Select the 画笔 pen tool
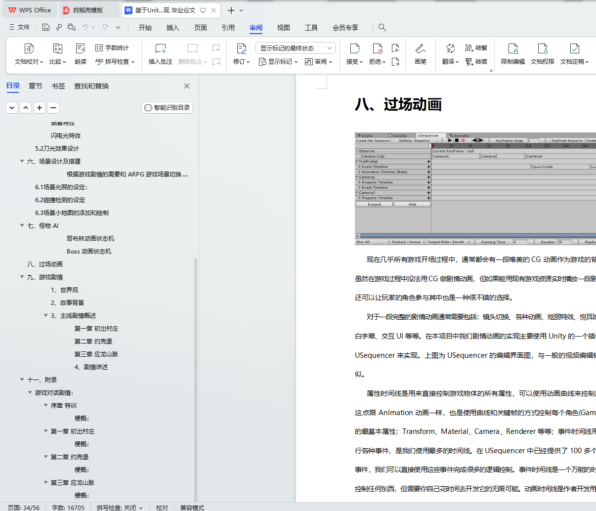 click(421, 54)
